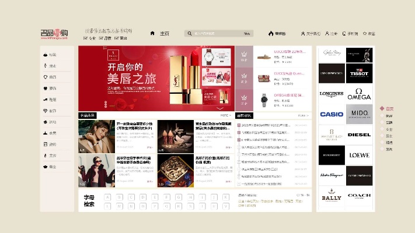The width and height of the screenshot is (415, 233).
Task: Open the 主页 navigation item
Action: pyautogui.click(x=165, y=34)
